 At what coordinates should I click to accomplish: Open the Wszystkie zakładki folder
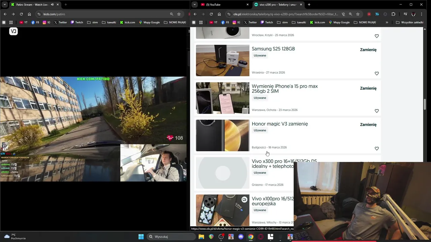pos(410,23)
